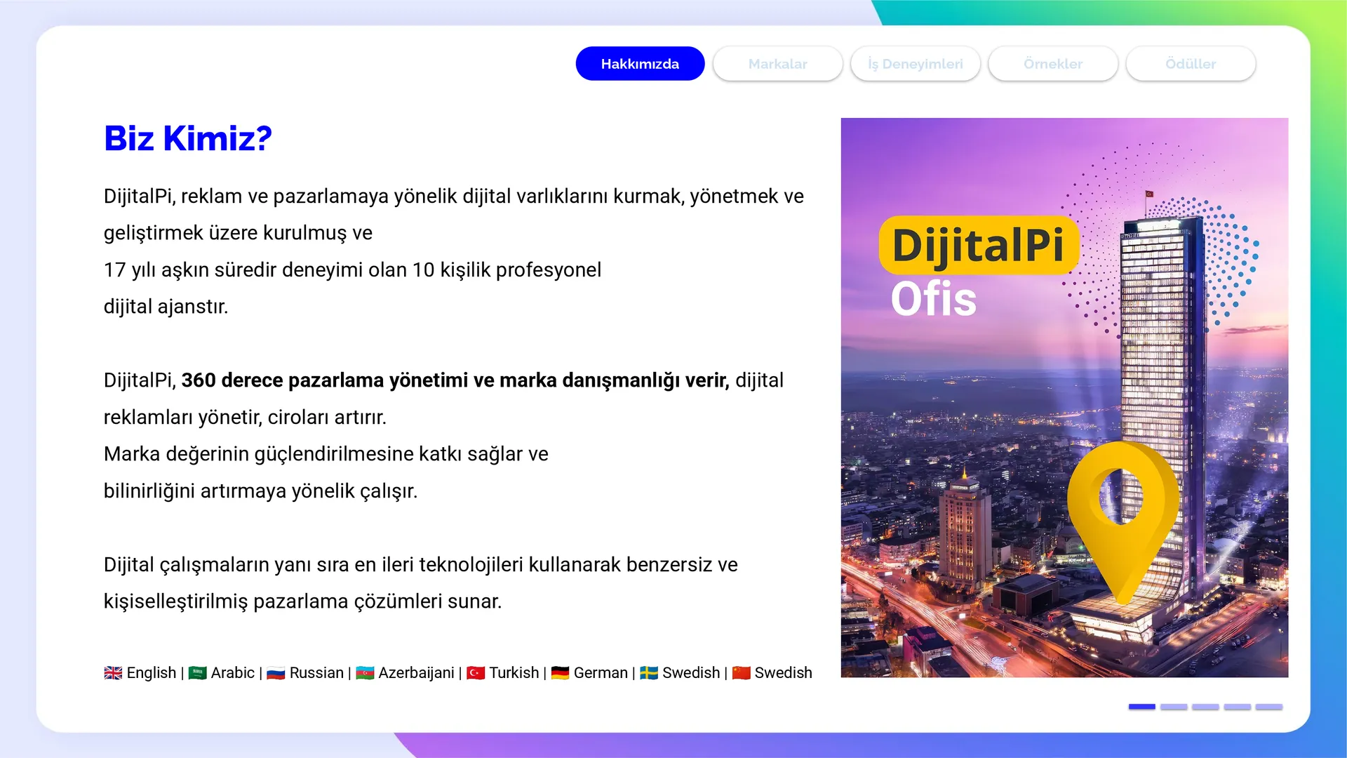Jump to the third slide indicator
This screenshot has width=1347, height=758.
point(1205,707)
